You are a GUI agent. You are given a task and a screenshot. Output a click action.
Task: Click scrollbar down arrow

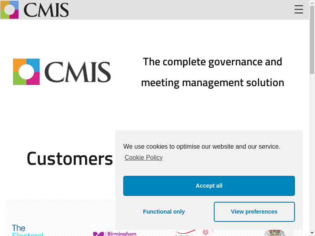coord(312,232)
